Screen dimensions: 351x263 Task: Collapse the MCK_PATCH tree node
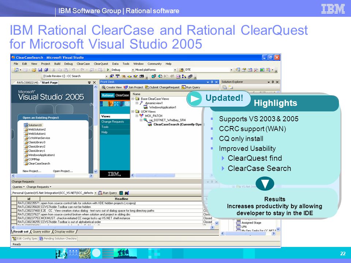[137, 116]
